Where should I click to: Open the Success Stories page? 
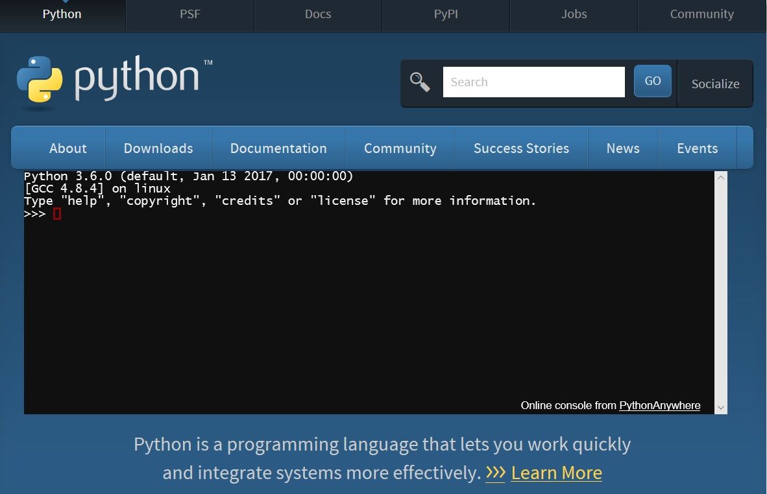tap(521, 148)
